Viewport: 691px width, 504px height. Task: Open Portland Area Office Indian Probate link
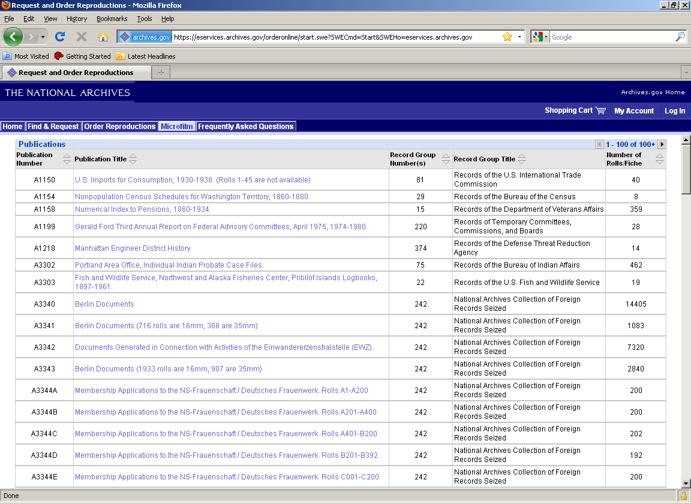169,265
